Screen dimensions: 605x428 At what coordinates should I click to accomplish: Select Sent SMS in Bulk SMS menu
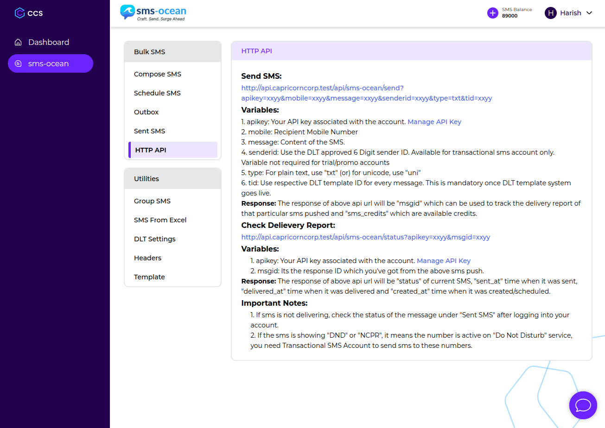pyautogui.click(x=149, y=131)
